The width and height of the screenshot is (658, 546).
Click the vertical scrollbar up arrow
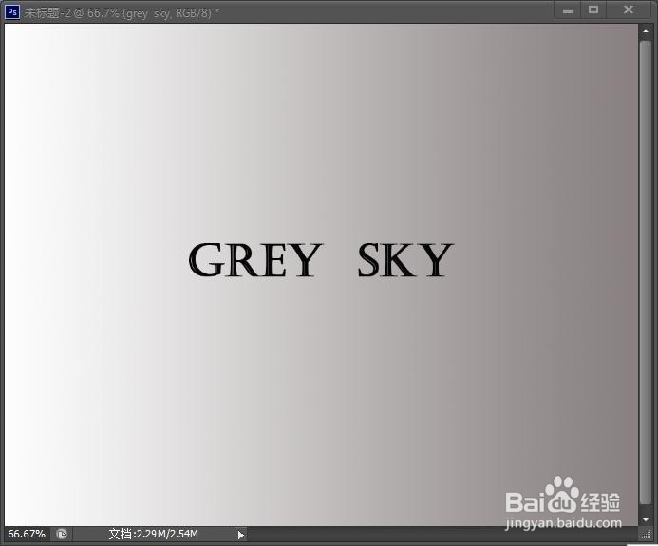(646, 31)
